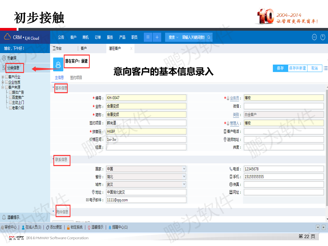Open the more options ellipsis circle icon
Image resolution: width=328 pixels, height=246 pixels.
[x=314, y=37]
